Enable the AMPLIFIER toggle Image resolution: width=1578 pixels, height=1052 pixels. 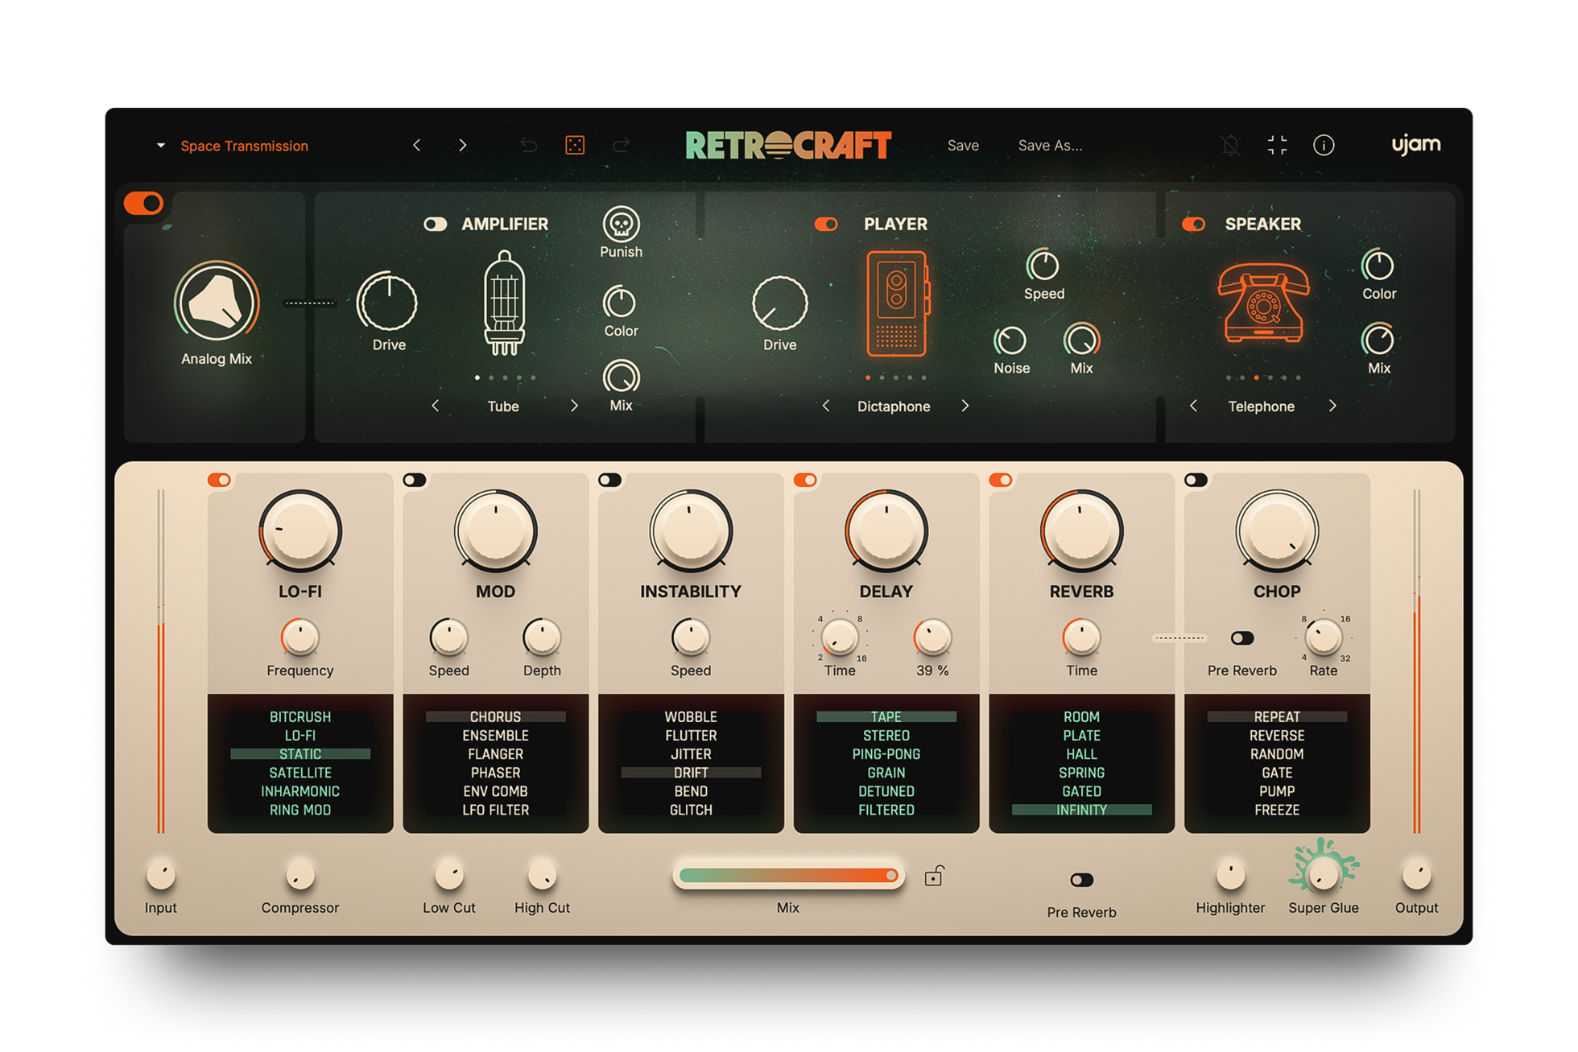(436, 224)
